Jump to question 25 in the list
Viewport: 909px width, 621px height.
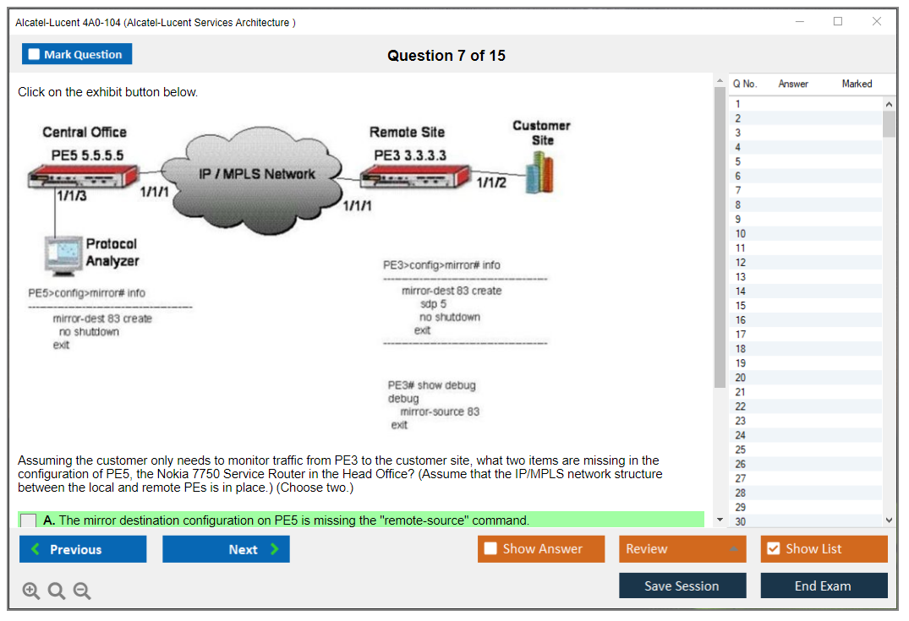click(740, 449)
